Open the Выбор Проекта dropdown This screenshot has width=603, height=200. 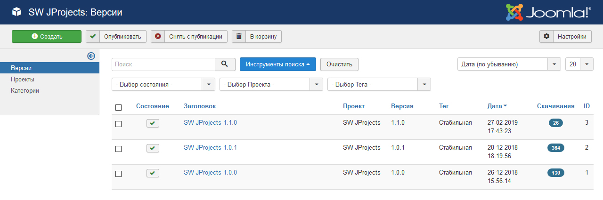[271, 84]
